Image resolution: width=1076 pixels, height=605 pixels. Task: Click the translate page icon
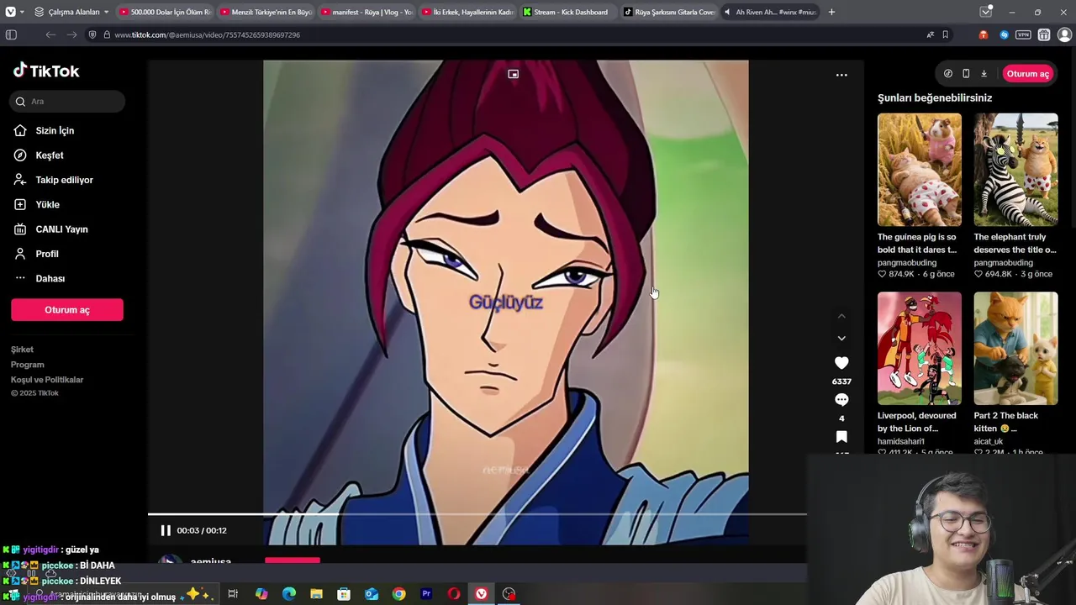coord(930,34)
